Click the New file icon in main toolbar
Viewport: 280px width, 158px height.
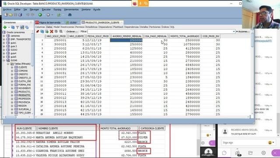point(6,15)
